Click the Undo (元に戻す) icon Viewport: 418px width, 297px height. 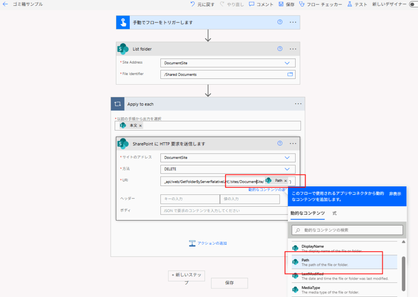pyautogui.click(x=193, y=4)
